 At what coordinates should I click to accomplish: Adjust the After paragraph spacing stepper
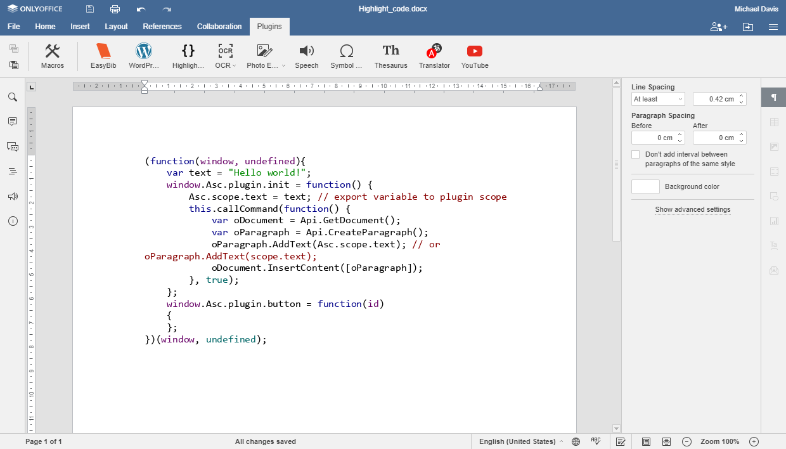742,138
